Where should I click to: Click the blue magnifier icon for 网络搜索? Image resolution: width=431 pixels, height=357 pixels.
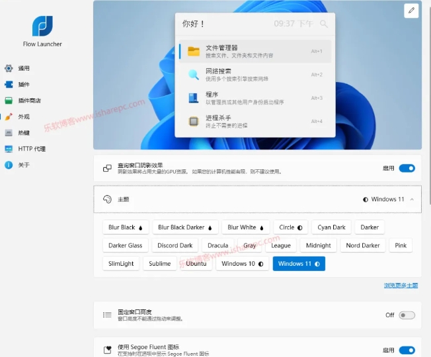click(x=194, y=75)
